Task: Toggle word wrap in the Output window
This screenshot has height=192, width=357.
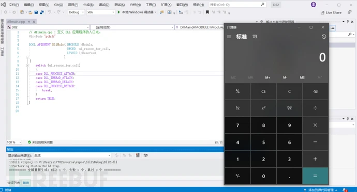Action: click(145, 155)
